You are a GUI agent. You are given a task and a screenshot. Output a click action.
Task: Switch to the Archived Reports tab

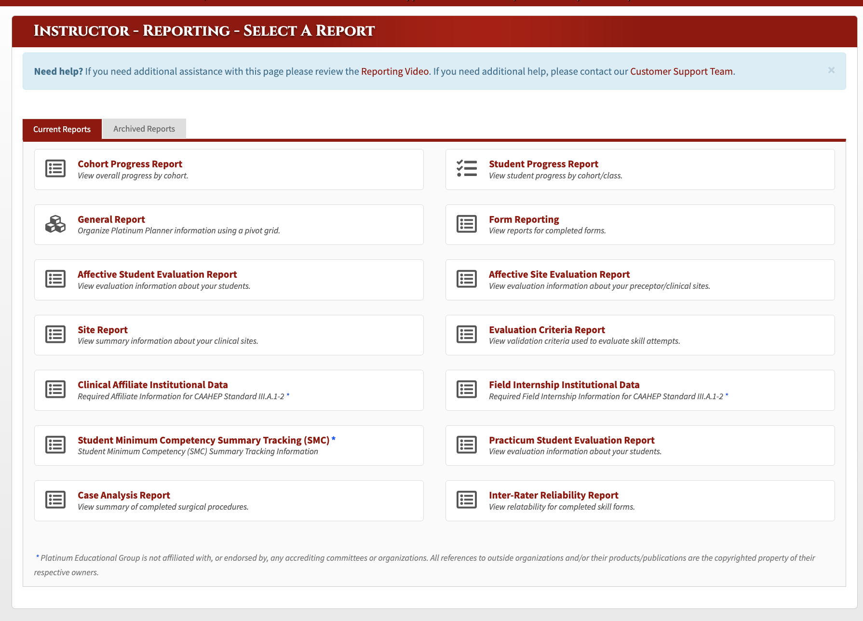[x=144, y=129]
